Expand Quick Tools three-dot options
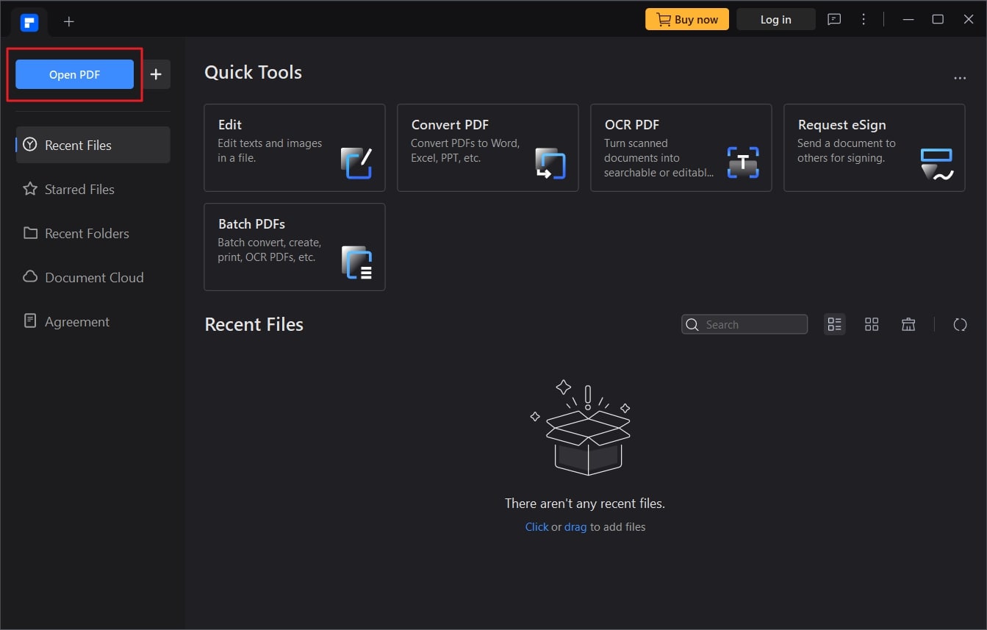This screenshot has width=987, height=630. (960, 77)
